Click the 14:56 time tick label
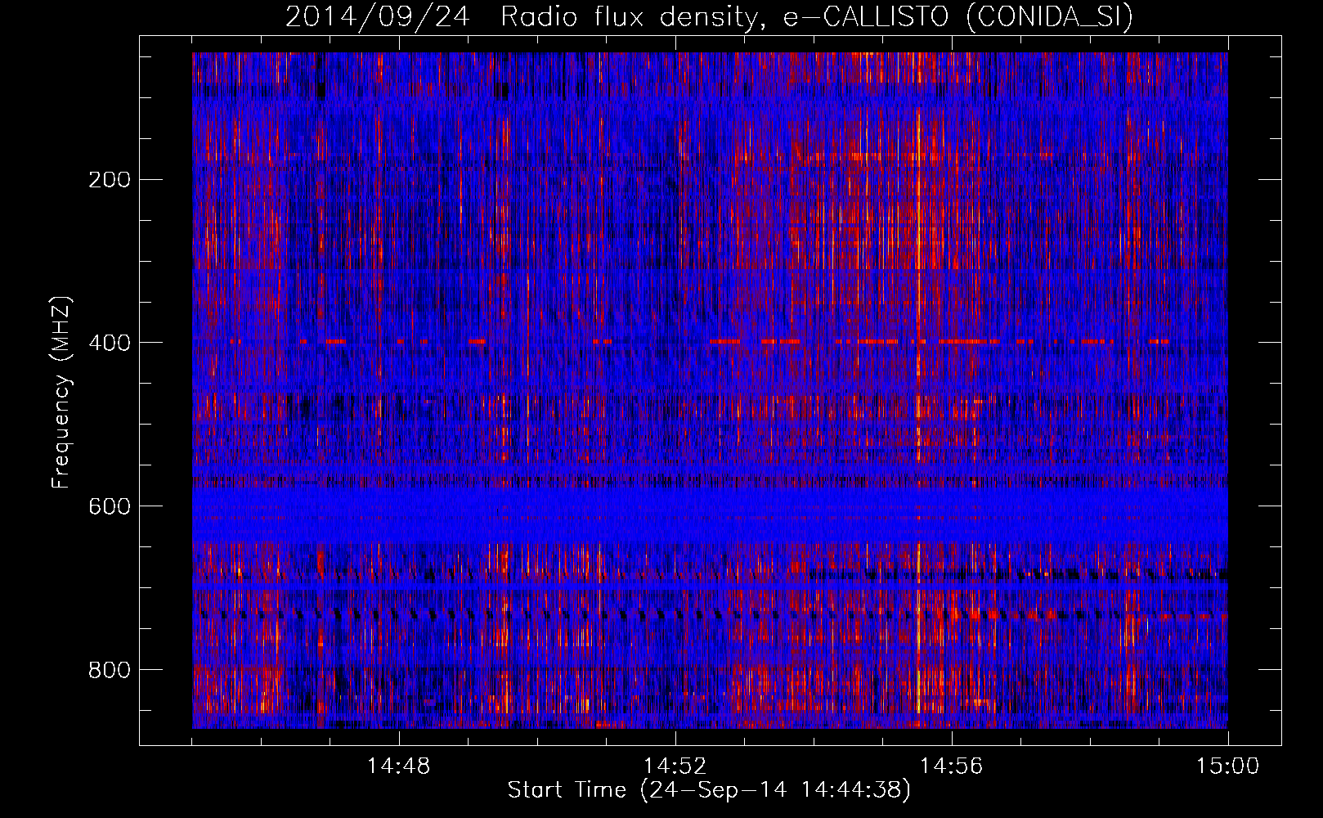This screenshot has height=818, width=1323. (x=952, y=766)
